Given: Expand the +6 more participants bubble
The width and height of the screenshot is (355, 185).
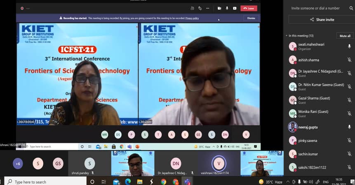Looking at the screenshot, I should [18, 163].
